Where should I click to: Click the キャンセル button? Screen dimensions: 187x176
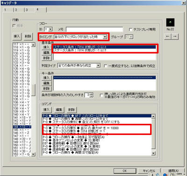pos(149,171)
